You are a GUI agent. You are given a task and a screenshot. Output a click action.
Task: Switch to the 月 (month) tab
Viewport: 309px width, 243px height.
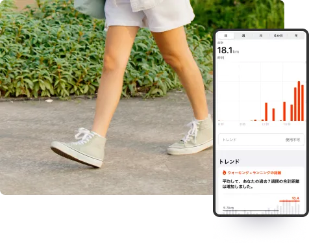(x=261, y=36)
